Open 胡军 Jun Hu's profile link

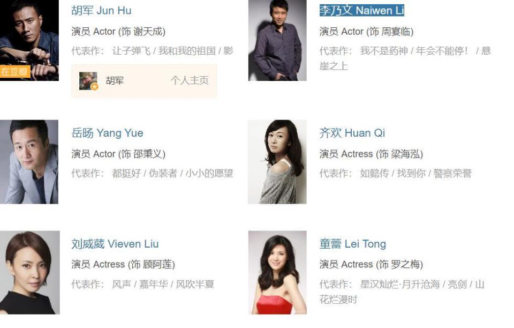(x=101, y=11)
